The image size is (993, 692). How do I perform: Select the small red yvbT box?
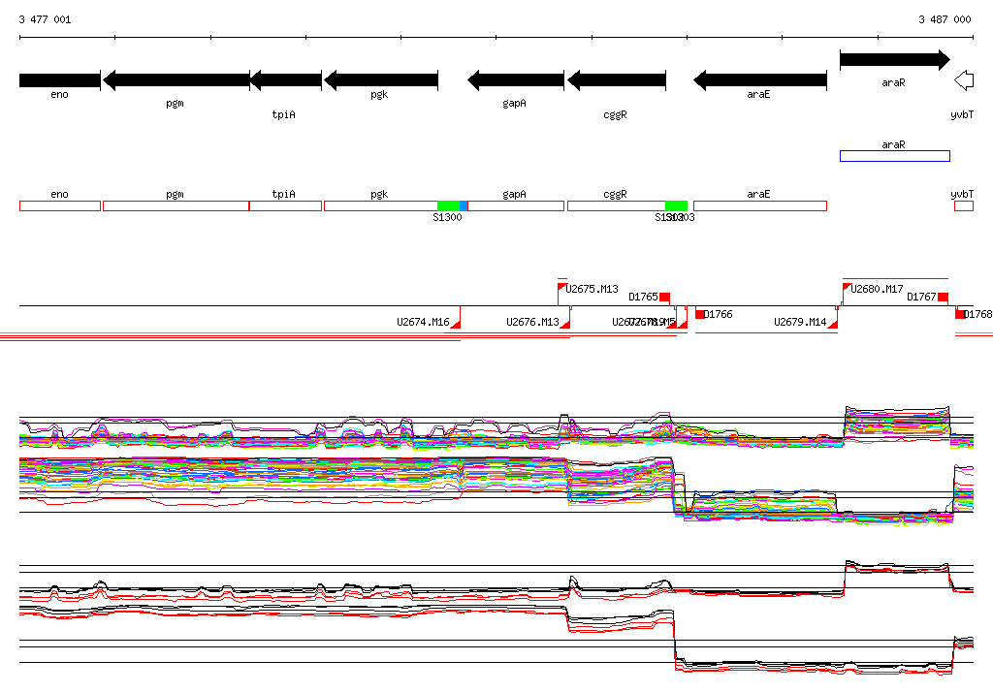964,205
